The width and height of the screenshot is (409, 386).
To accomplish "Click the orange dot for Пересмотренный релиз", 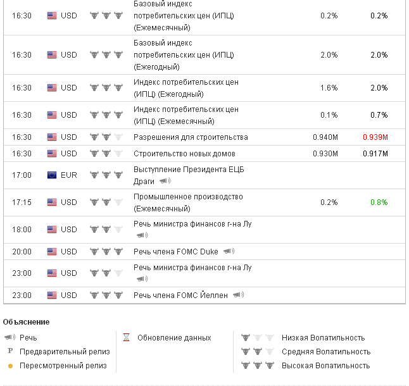I will point(10,366).
